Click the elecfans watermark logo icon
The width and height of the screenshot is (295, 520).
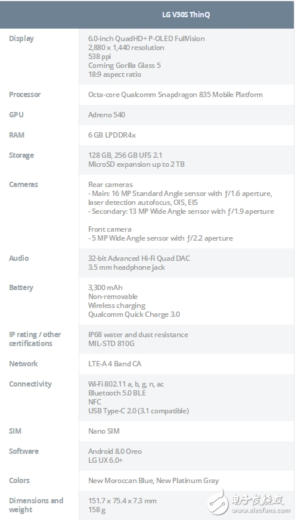tap(218, 503)
